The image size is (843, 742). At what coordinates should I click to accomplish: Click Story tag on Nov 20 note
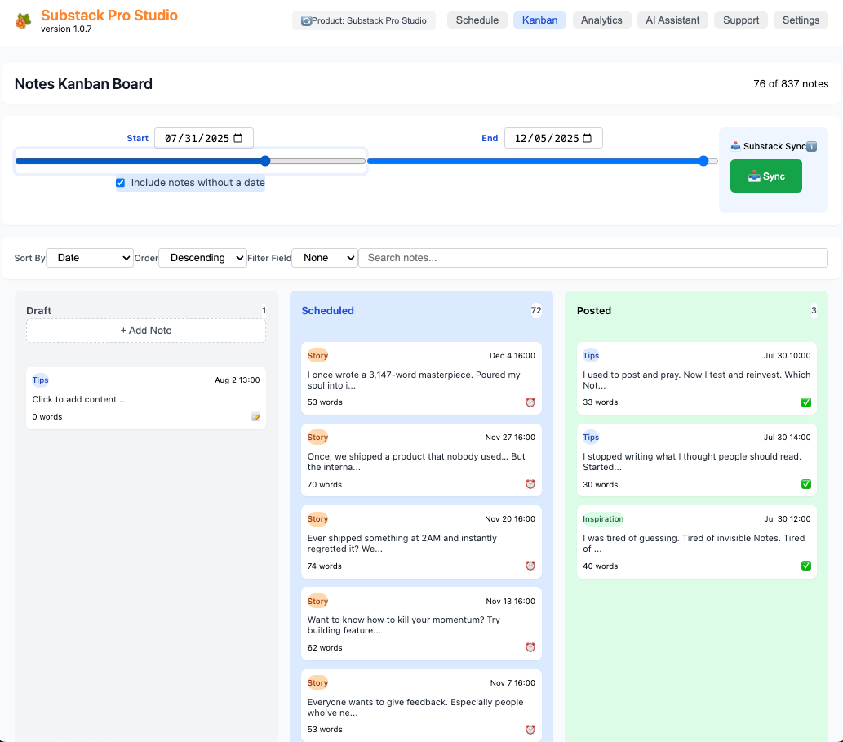point(317,519)
